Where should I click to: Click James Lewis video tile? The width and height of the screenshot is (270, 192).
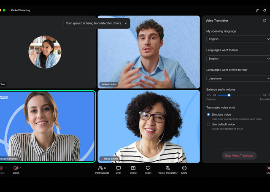pos(149,52)
